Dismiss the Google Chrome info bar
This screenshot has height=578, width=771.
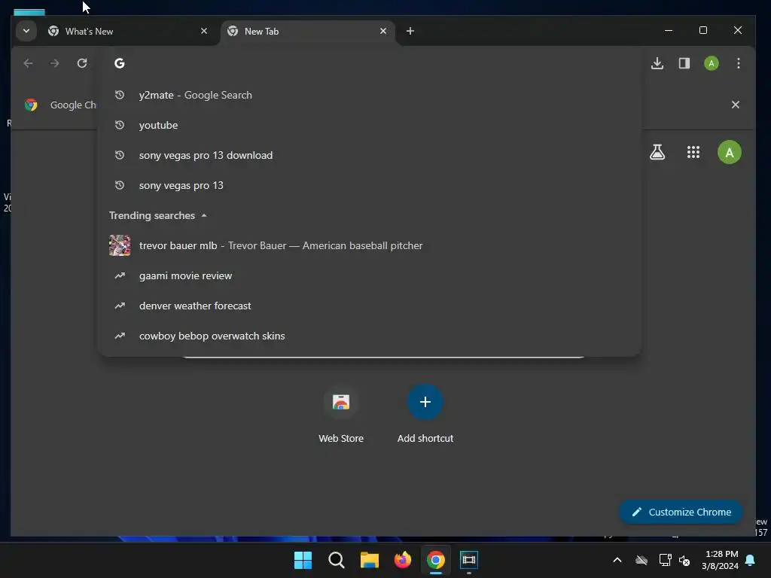(735, 105)
